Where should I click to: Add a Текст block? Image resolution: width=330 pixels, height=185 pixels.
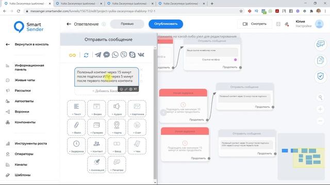coord(76,108)
